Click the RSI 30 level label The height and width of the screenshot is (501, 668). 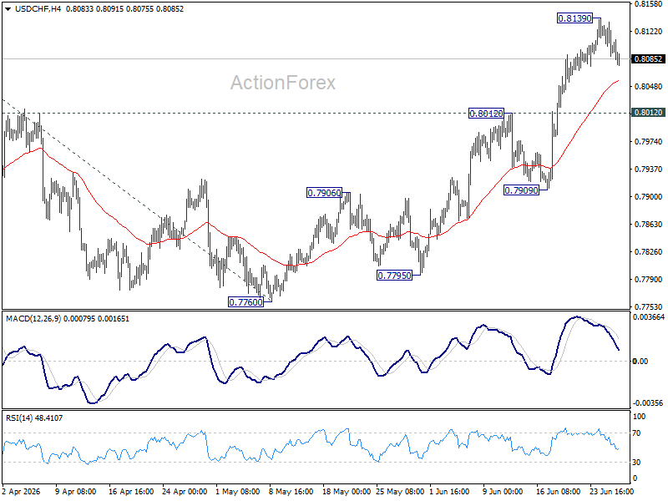tap(636, 463)
